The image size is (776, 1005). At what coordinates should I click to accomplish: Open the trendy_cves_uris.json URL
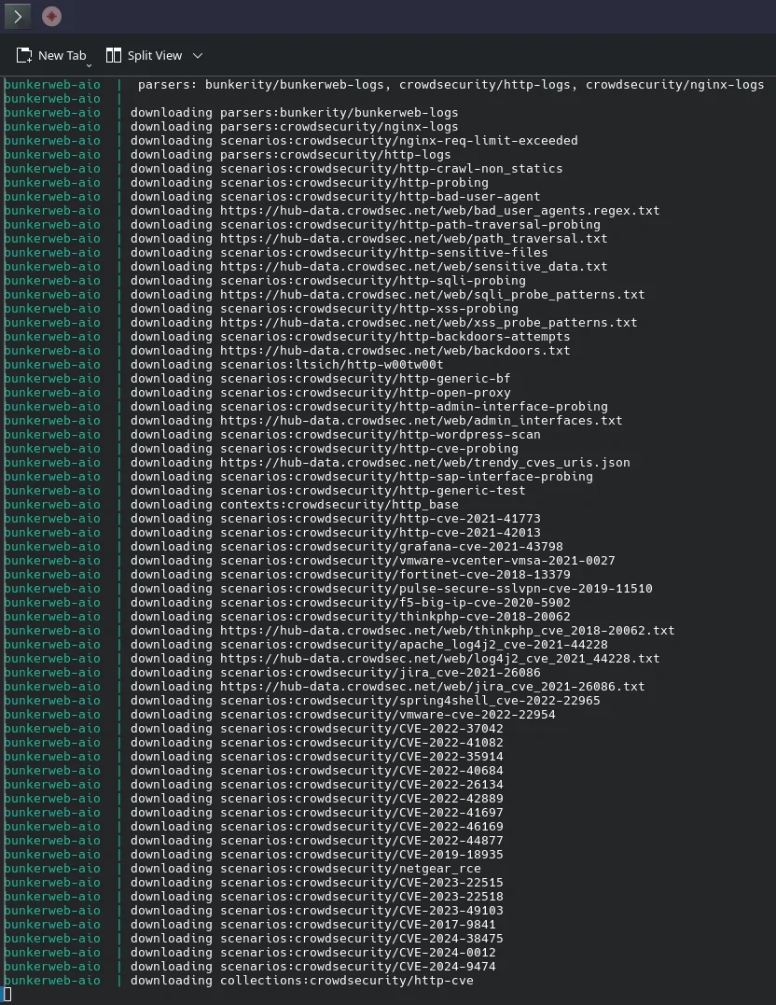[424, 463]
